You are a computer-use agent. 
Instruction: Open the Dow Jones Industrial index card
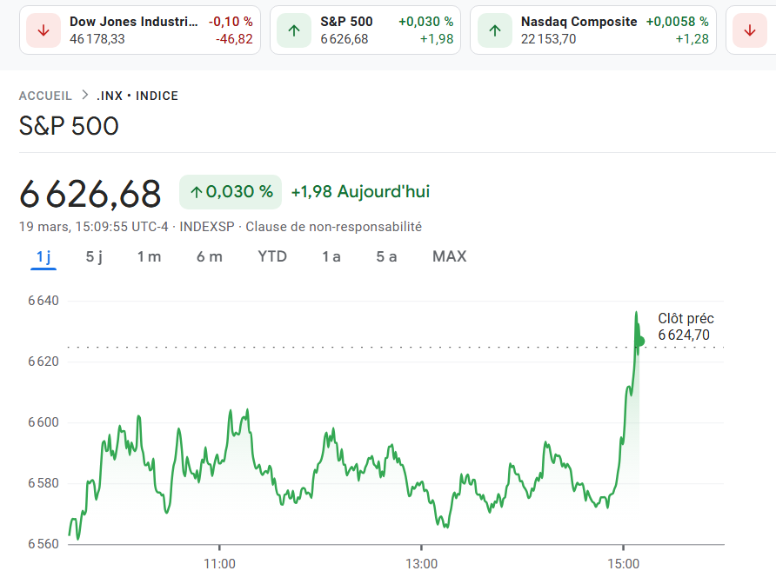140,30
